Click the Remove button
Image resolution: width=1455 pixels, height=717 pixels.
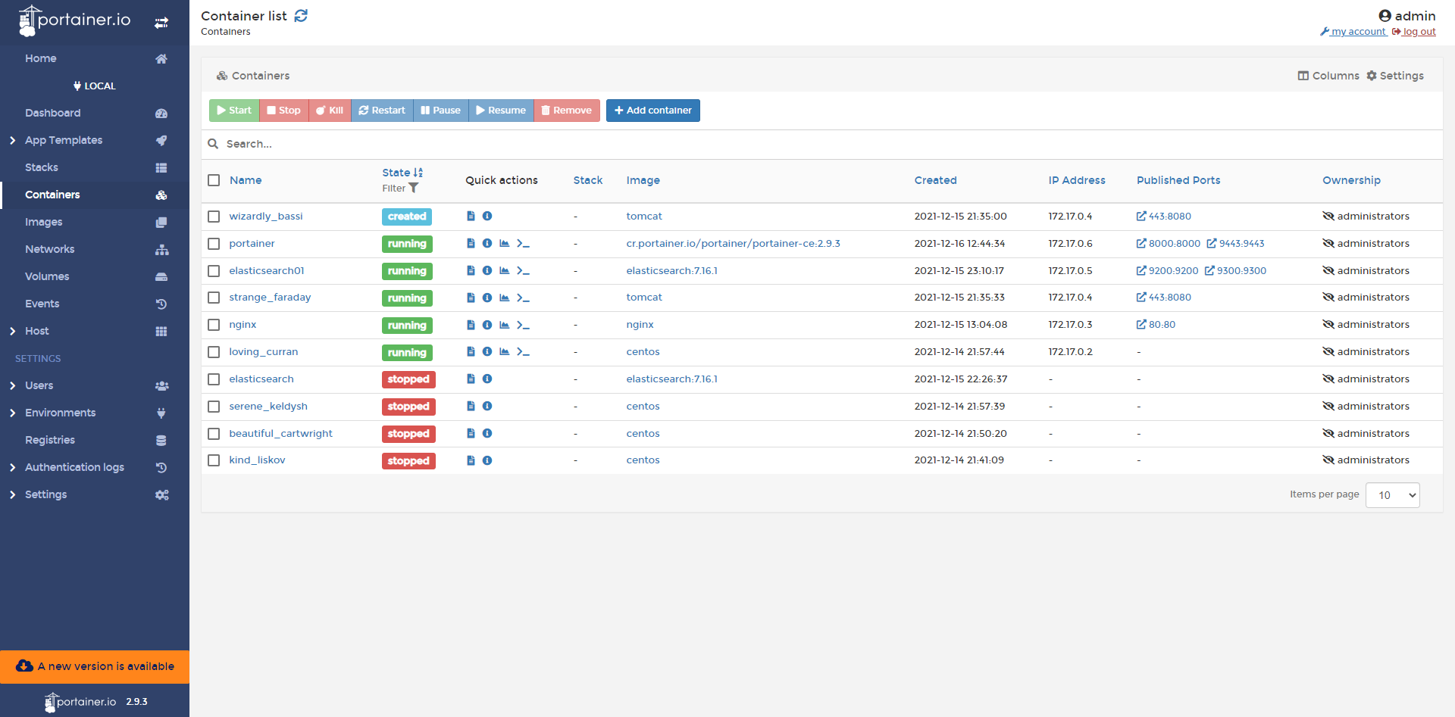pyautogui.click(x=567, y=111)
